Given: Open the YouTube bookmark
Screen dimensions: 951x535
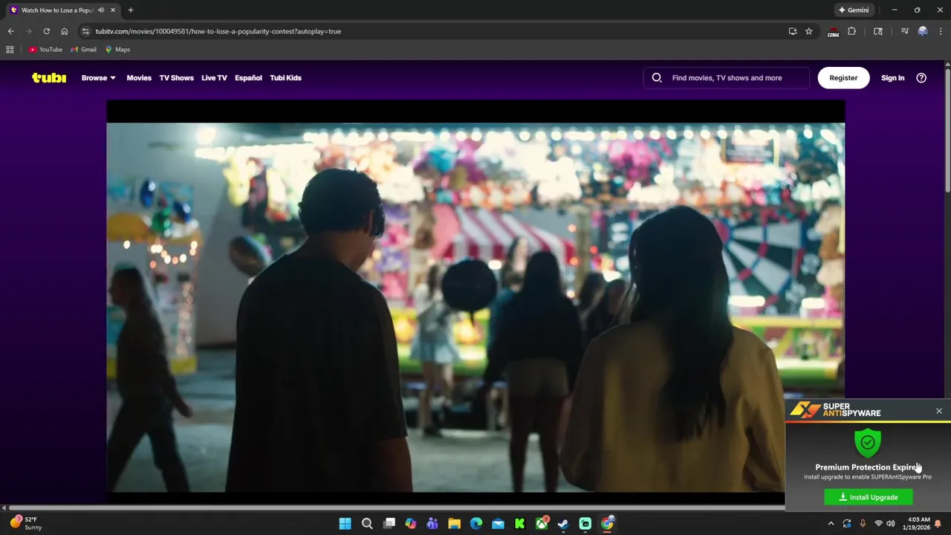Looking at the screenshot, I should tap(45, 50).
